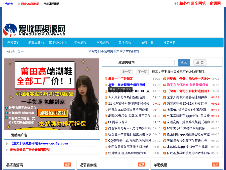Click the QQ icon before 同步QQ福利群
Image resolution: width=226 pixels, height=170 pixels.
pos(19,4)
